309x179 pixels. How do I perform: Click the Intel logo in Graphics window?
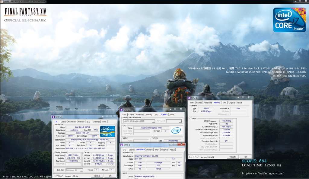click(176, 130)
